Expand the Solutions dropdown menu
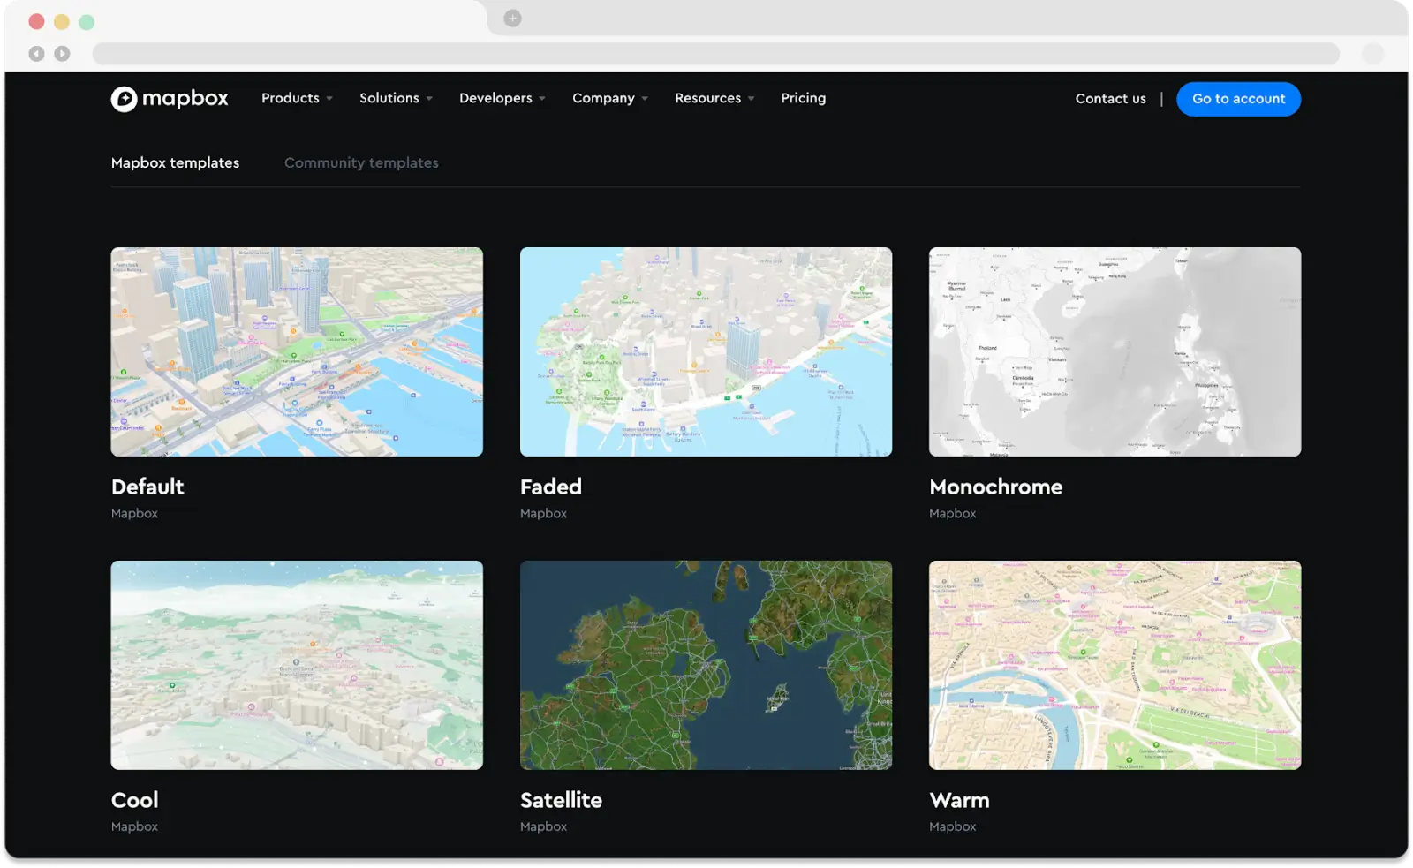 [396, 98]
